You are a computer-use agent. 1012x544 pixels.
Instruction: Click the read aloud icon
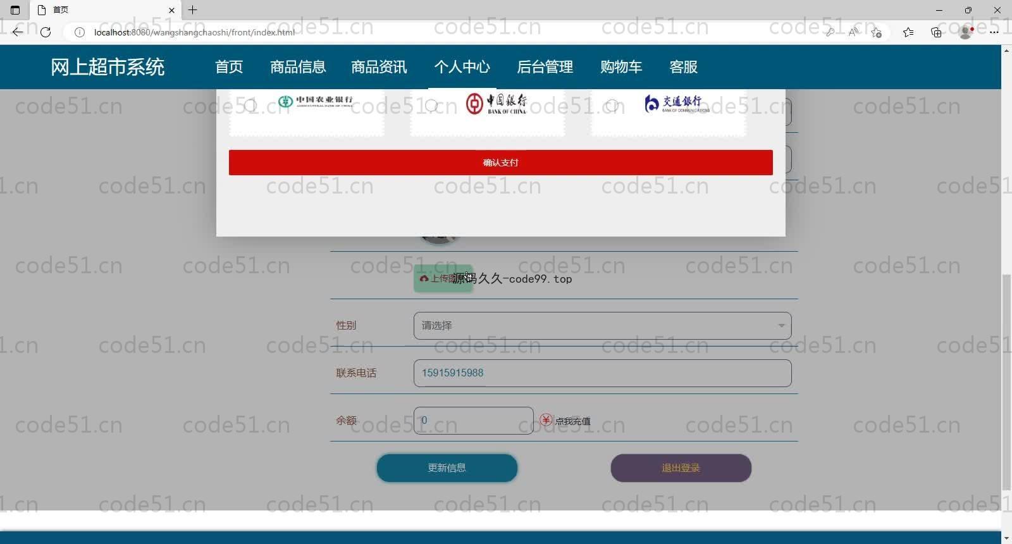pyautogui.click(x=853, y=32)
